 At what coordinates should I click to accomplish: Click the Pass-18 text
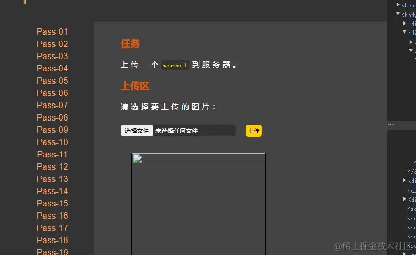[52, 240]
